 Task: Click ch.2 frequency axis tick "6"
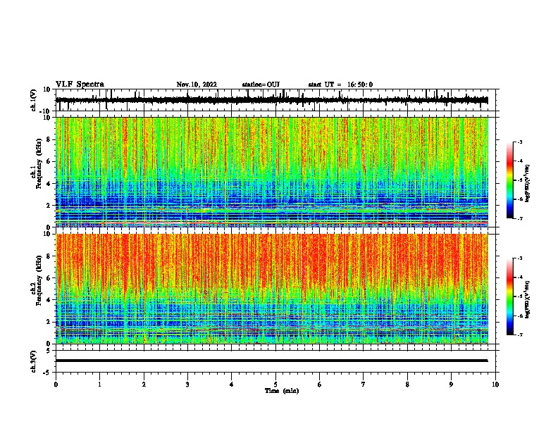pos(49,278)
